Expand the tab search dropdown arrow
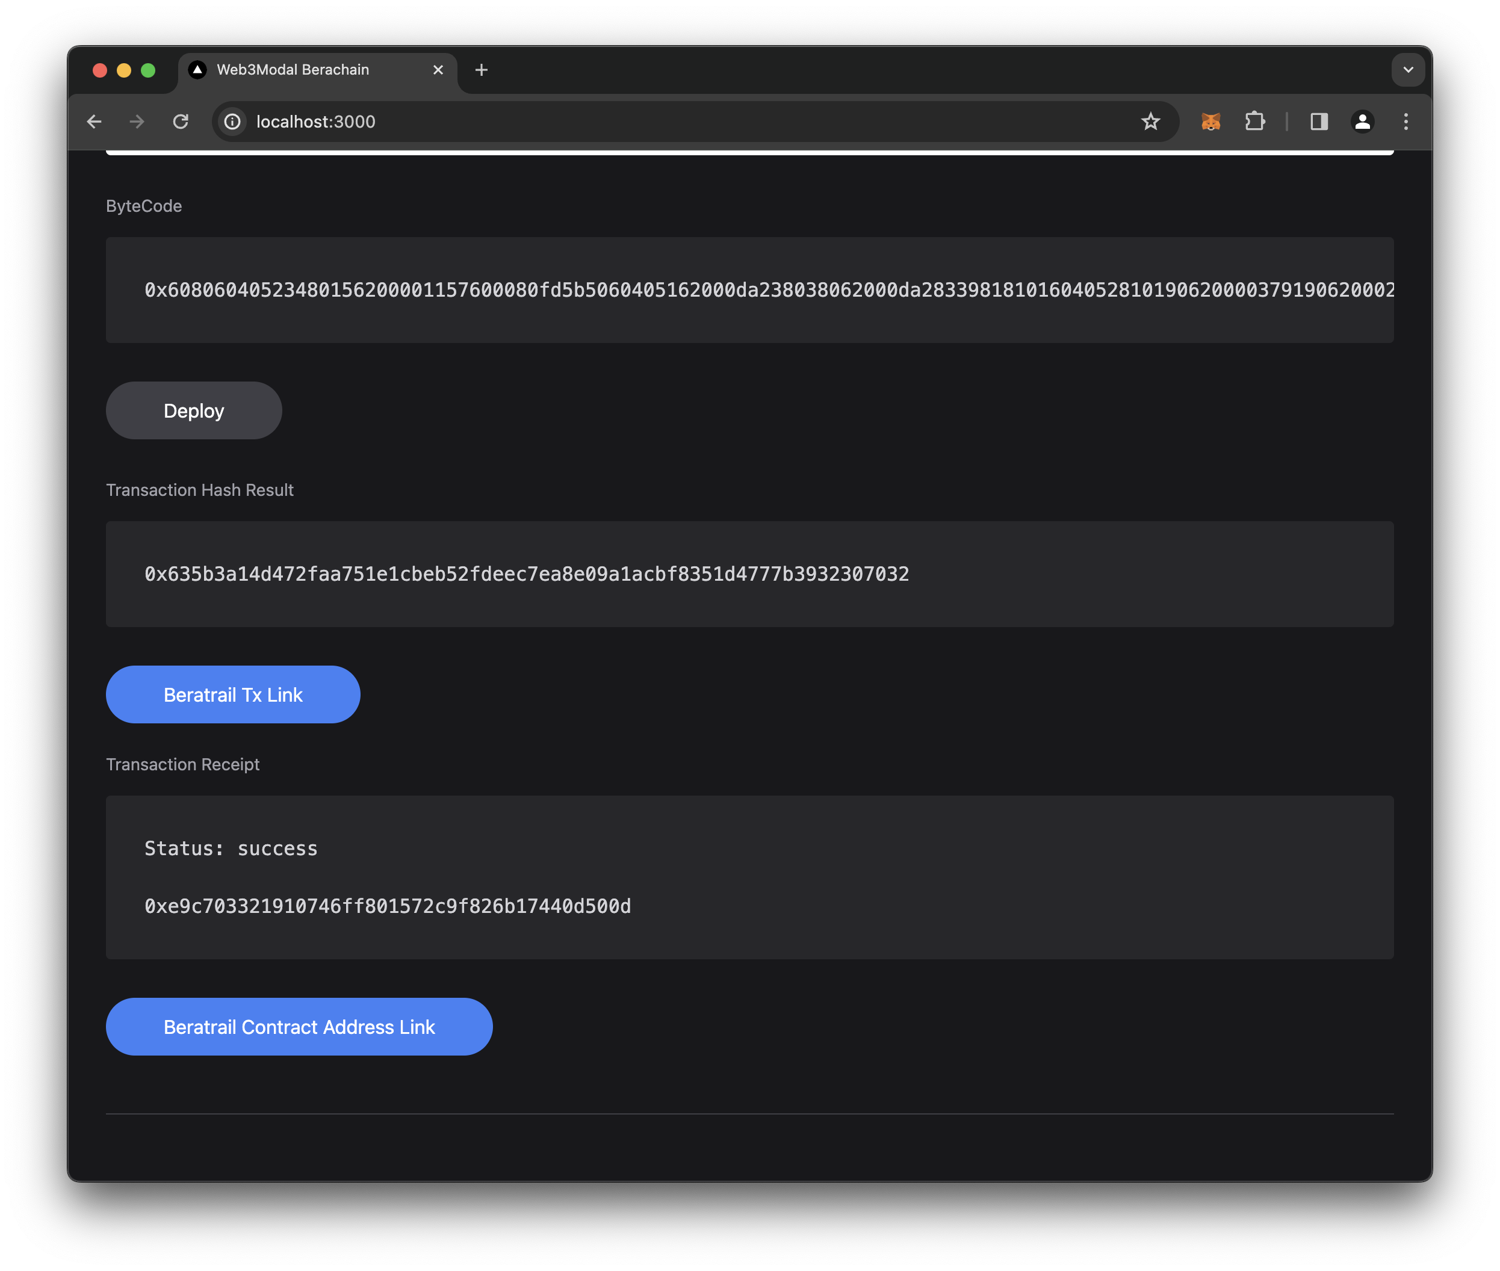This screenshot has height=1271, width=1500. click(1408, 70)
